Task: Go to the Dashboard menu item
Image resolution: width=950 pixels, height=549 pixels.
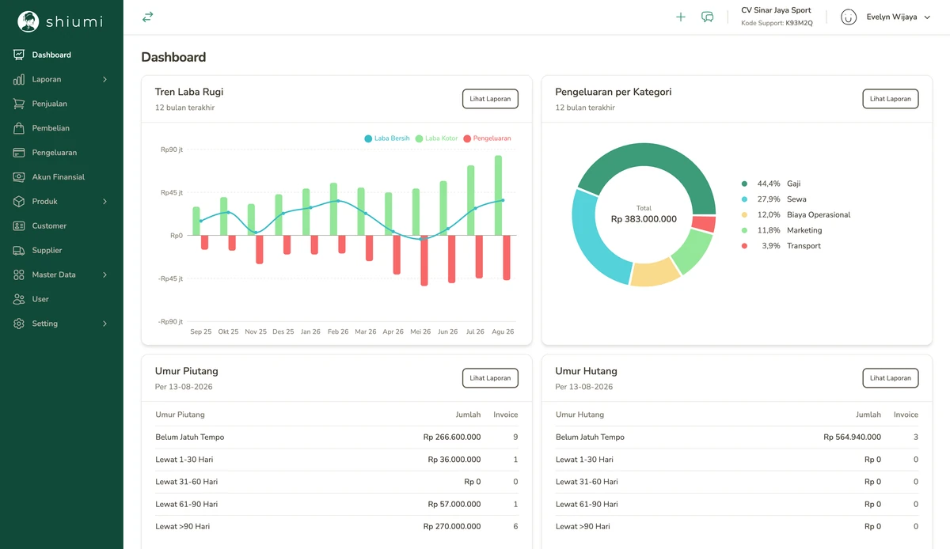Action: (62, 55)
